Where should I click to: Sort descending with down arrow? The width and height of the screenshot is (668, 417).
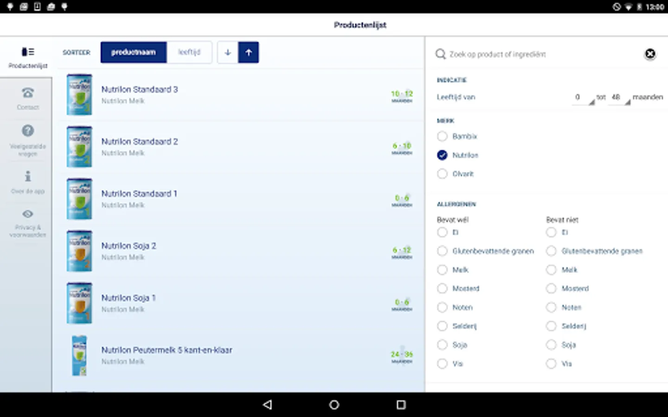coord(227,52)
